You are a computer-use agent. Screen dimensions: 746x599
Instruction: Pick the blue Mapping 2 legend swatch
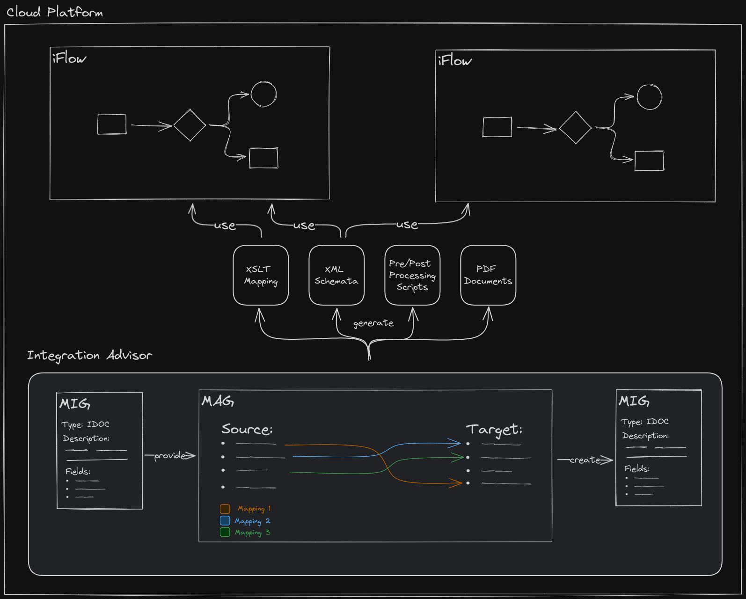[225, 520]
